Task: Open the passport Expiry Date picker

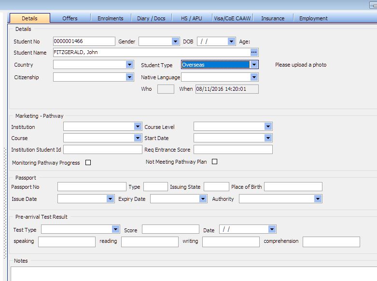Action: tap(202, 198)
